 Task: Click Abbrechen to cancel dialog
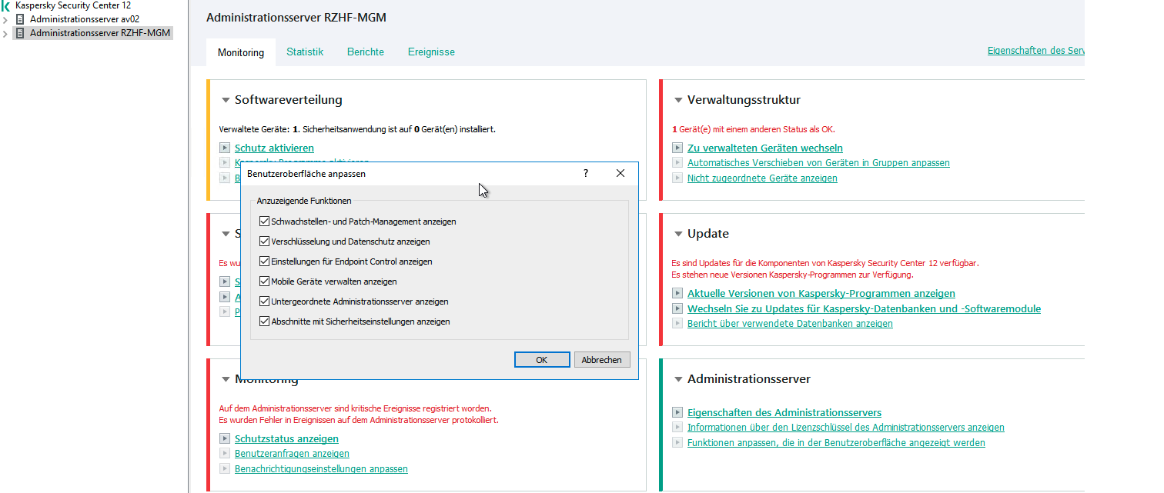(x=603, y=360)
